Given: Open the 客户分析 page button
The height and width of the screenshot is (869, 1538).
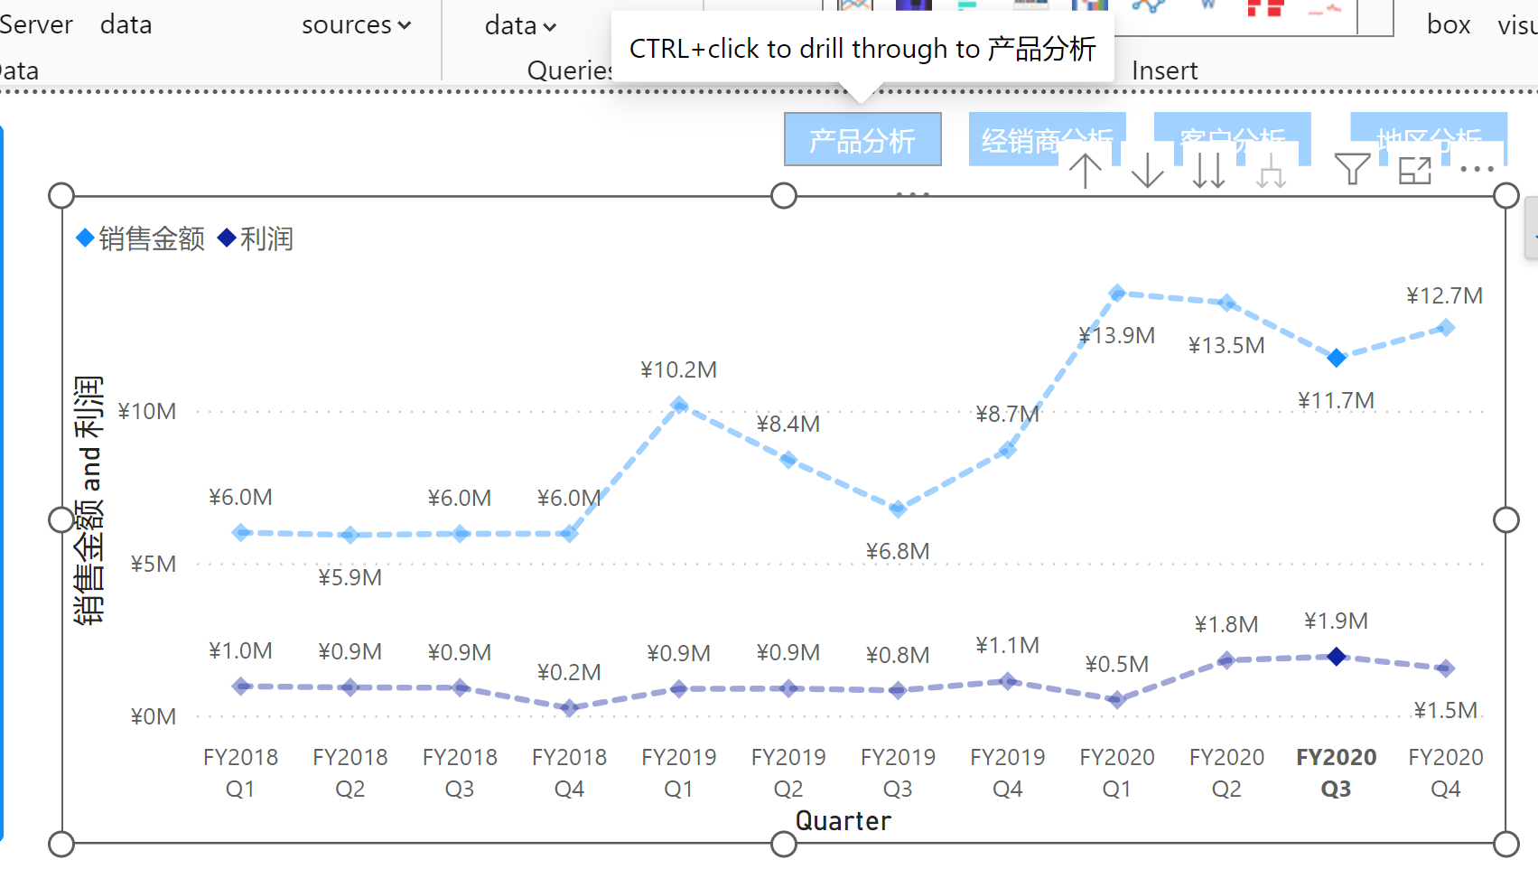Looking at the screenshot, I should click(1232, 135).
